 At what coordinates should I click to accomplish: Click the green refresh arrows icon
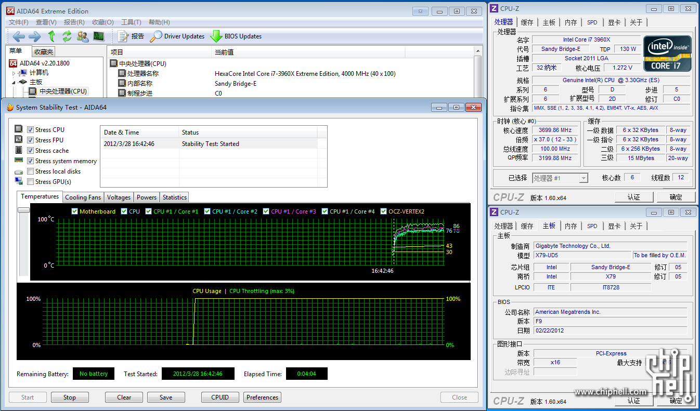67,36
